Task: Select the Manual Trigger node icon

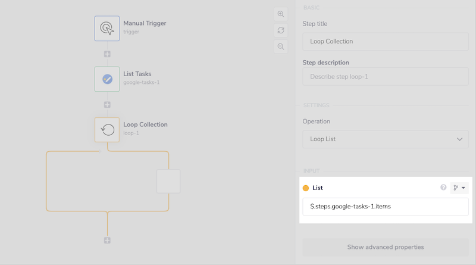Action: coord(107,28)
